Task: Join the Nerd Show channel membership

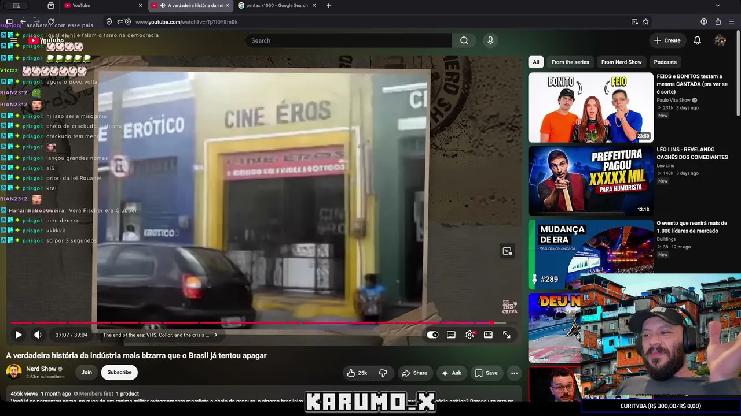Action: [87, 372]
